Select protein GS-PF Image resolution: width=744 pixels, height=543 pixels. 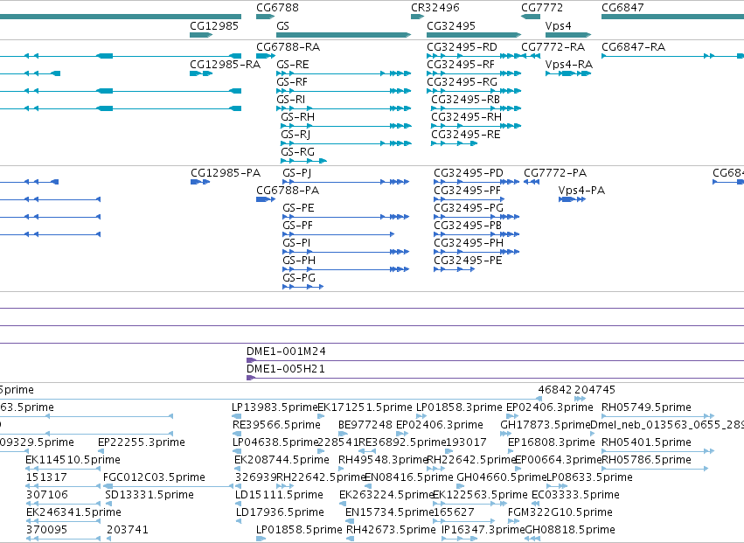(x=297, y=226)
